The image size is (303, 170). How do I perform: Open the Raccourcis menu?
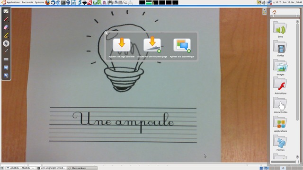(27, 2)
